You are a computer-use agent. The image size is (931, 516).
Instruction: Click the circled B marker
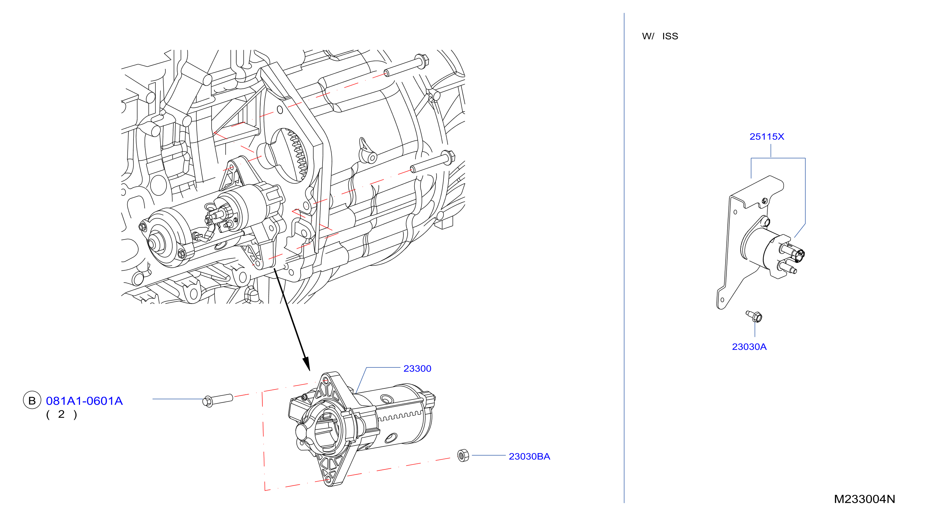[x=32, y=400]
